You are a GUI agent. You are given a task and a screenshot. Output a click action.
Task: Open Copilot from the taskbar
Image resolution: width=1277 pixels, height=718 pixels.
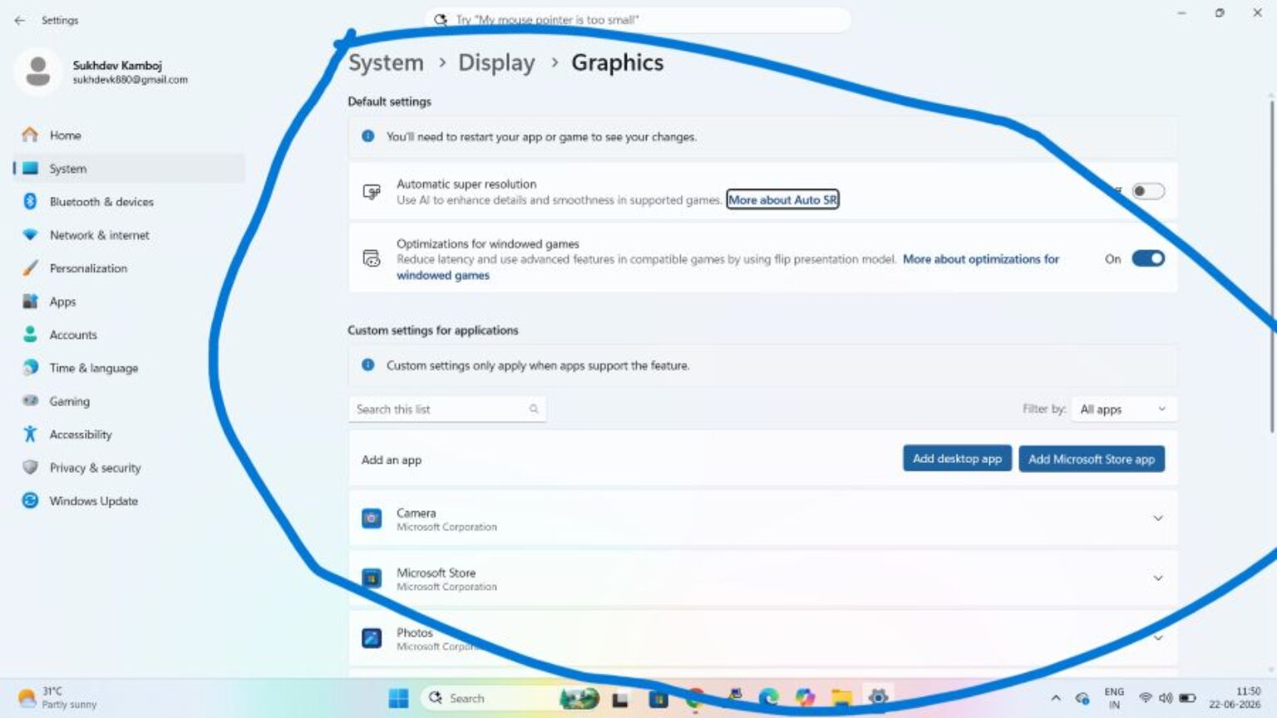[x=805, y=698]
